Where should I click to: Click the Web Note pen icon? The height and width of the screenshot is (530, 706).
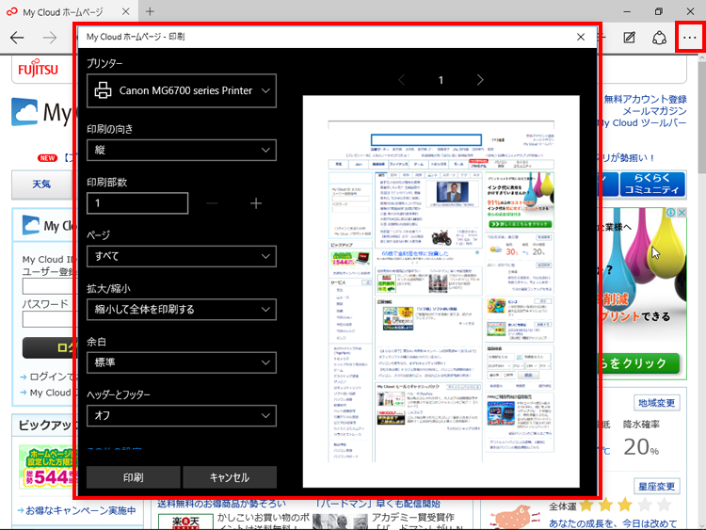(x=630, y=38)
